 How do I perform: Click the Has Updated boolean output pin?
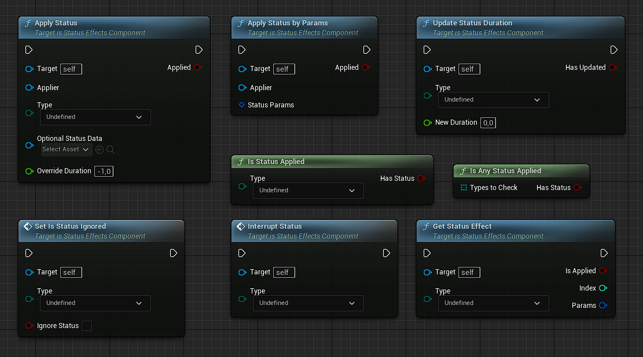(612, 68)
